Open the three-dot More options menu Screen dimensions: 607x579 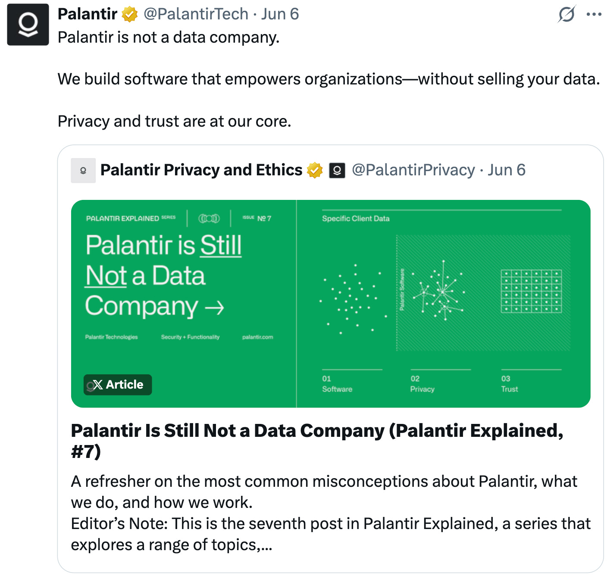594,14
